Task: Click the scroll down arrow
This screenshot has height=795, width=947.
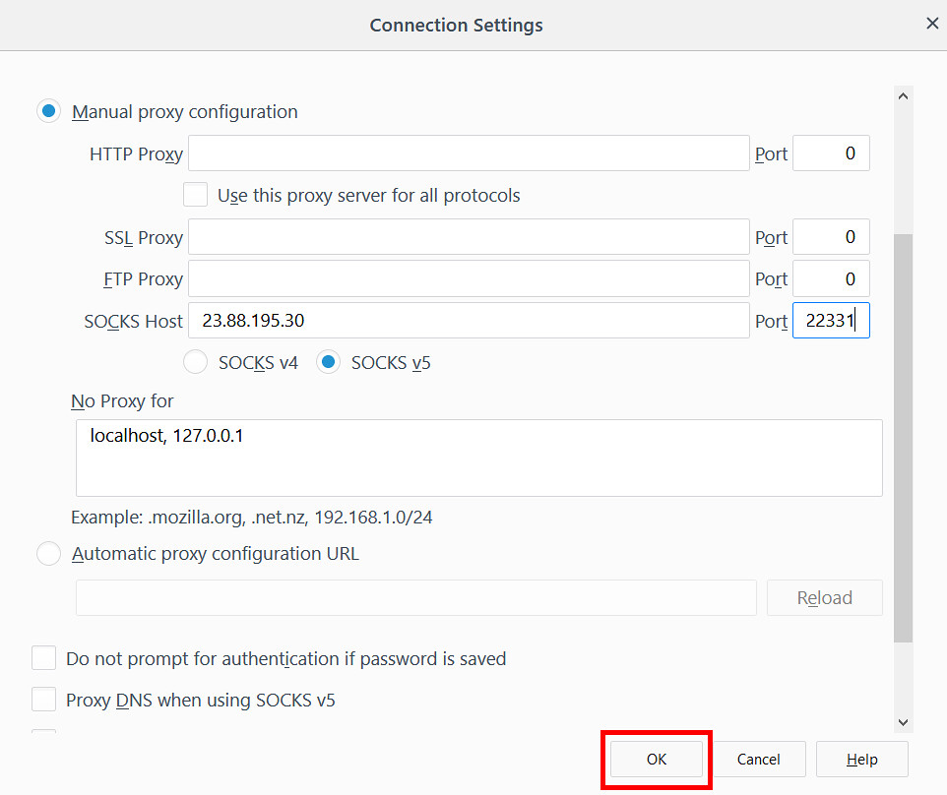Action: click(903, 722)
